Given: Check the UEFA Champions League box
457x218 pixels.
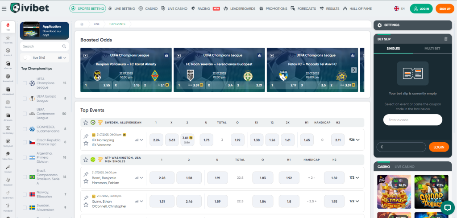Looking at the screenshot, I should [x=25, y=83].
